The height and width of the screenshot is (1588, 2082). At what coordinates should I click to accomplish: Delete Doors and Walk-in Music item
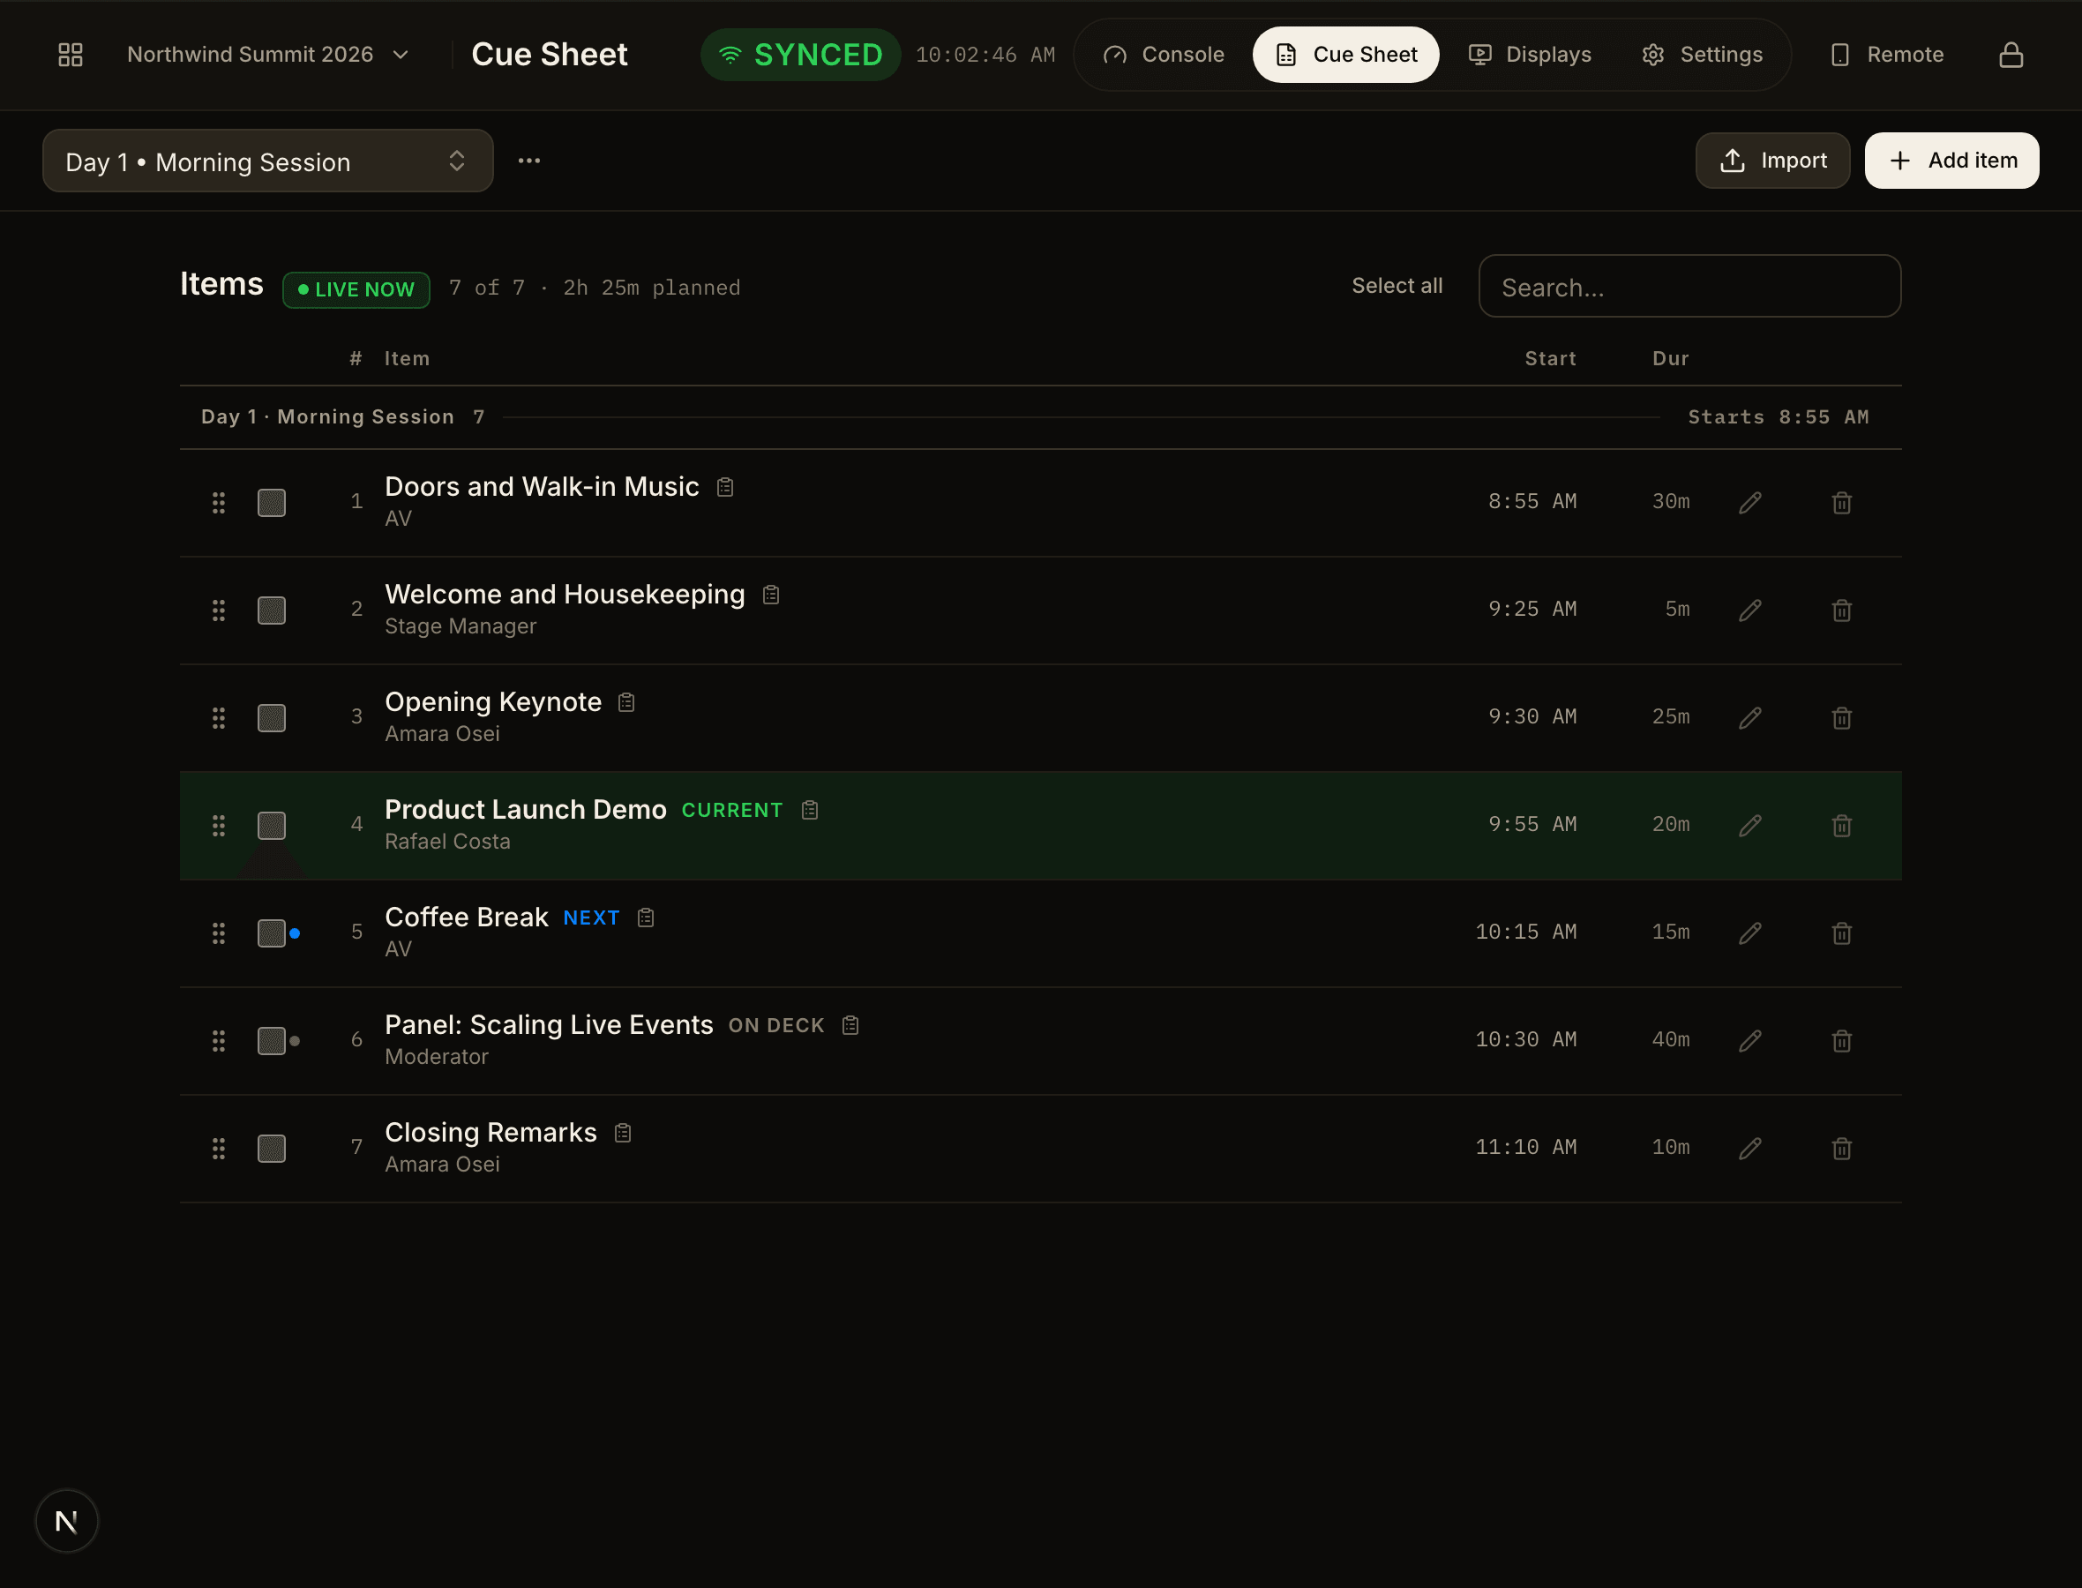tap(1841, 502)
